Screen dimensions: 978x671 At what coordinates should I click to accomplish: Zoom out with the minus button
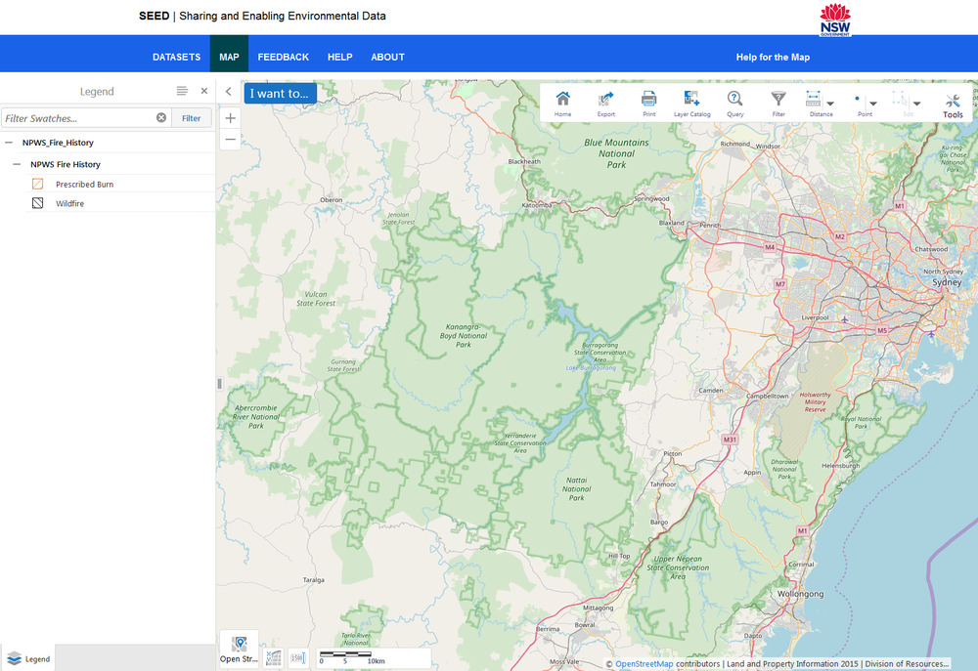(x=230, y=140)
